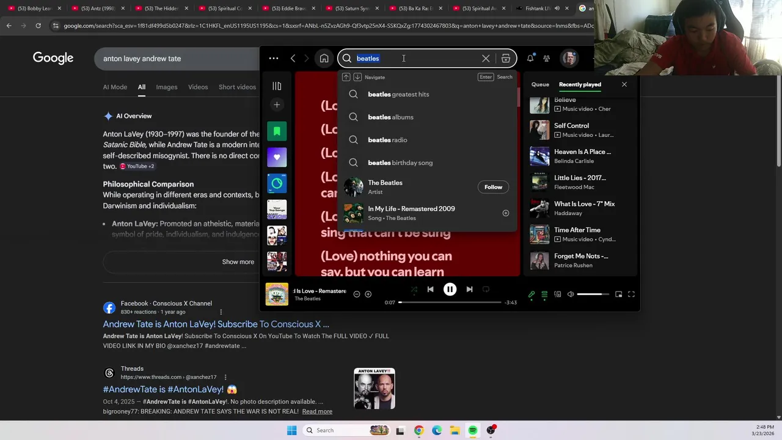782x440 pixels.
Task: Switch to Google Videos tab
Action: (198, 87)
